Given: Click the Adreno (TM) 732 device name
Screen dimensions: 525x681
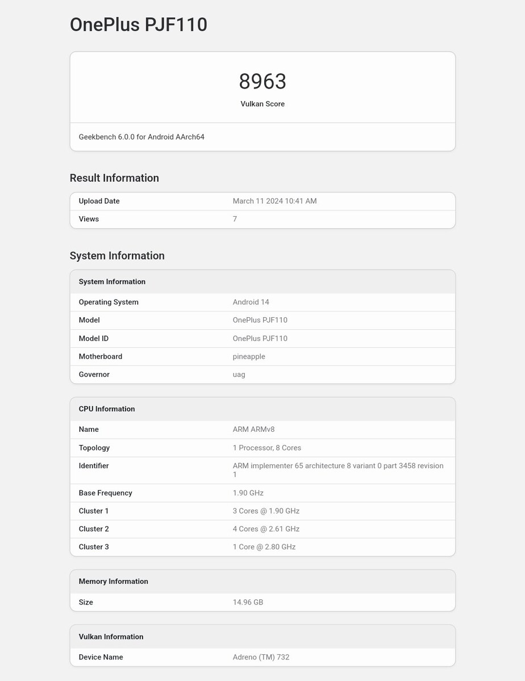Looking at the screenshot, I should click(x=261, y=657).
